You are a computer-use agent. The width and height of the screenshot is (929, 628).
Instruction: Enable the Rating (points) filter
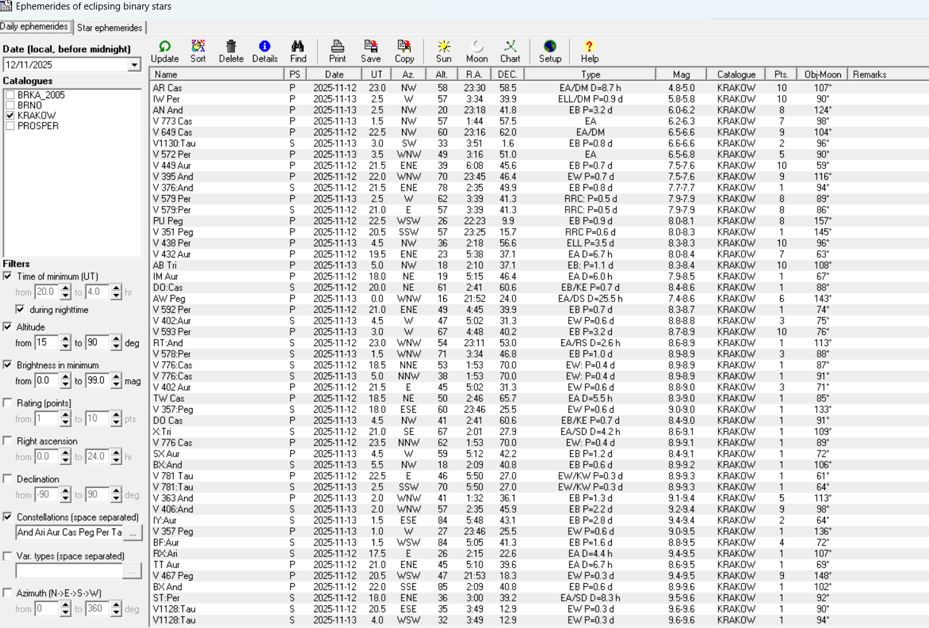(7, 403)
